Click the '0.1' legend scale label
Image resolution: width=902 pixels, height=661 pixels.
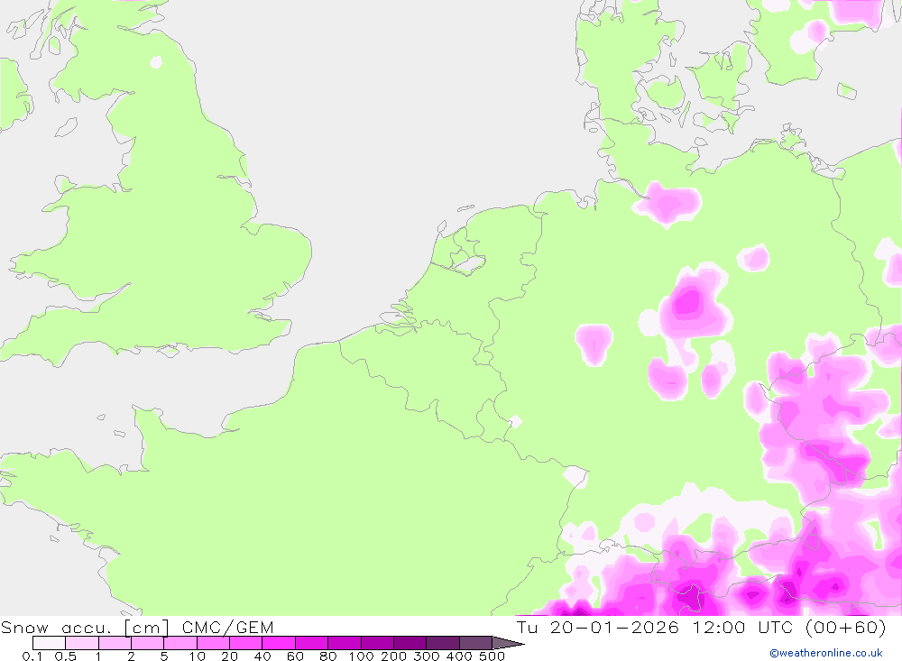pyautogui.click(x=32, y=656)
